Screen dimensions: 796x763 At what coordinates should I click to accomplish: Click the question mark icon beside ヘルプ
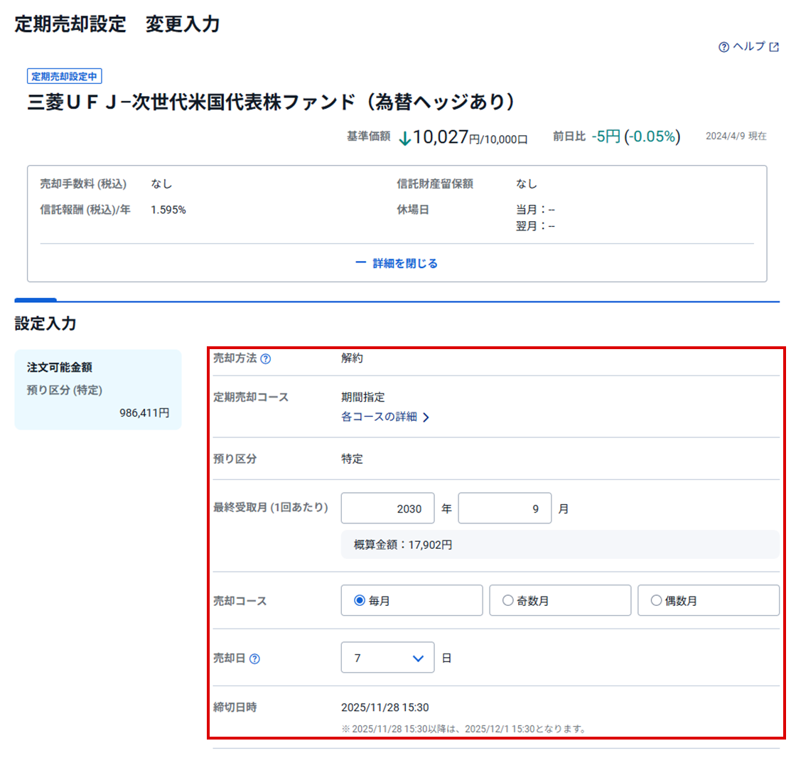coord(724,47)
